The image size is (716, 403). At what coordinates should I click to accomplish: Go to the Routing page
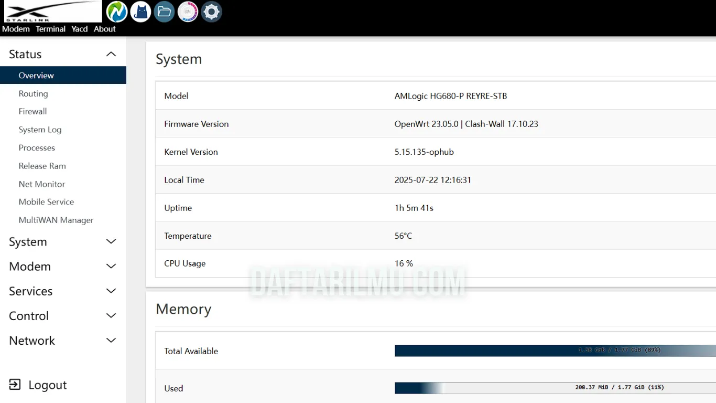(34, 93)
